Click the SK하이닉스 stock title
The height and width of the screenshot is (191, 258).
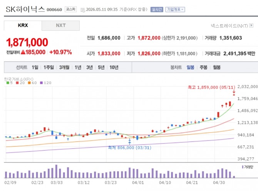(25, 9)
